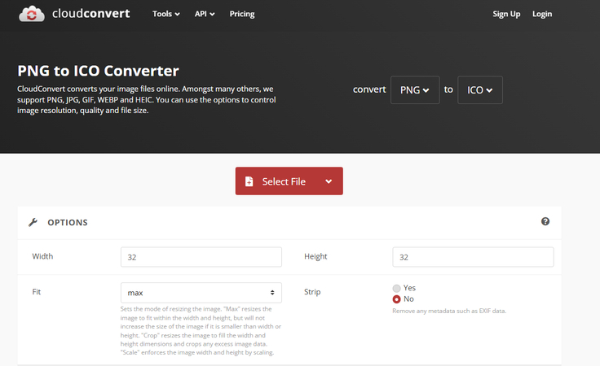This screenshot has width=600, height=366.
Task: Click the Fit mode description paragraph
Action: click(201, 330)
